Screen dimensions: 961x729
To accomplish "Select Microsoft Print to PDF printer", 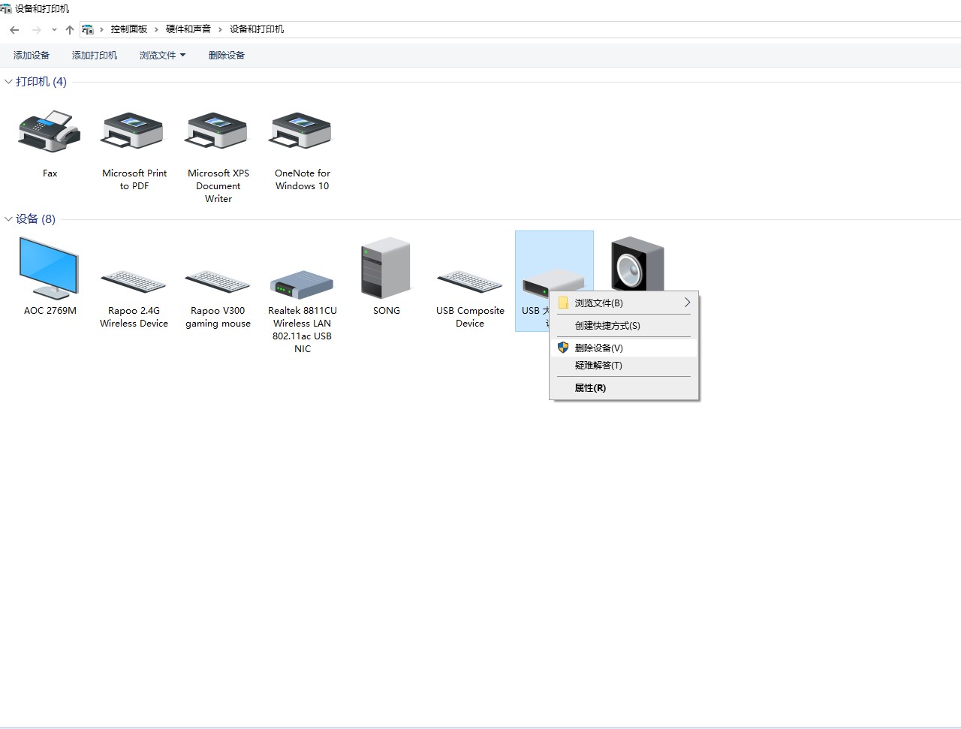I will 134,132.
